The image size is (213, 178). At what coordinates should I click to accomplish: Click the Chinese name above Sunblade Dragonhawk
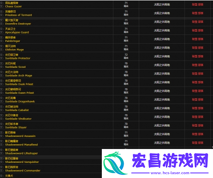coord(10,98)
